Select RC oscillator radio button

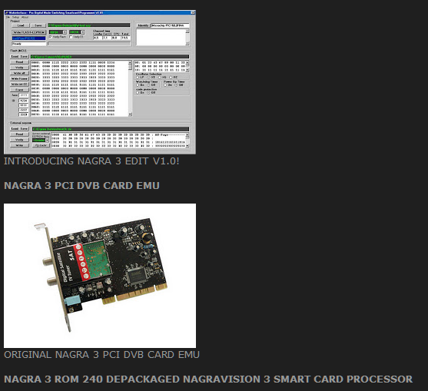[171, 78]
